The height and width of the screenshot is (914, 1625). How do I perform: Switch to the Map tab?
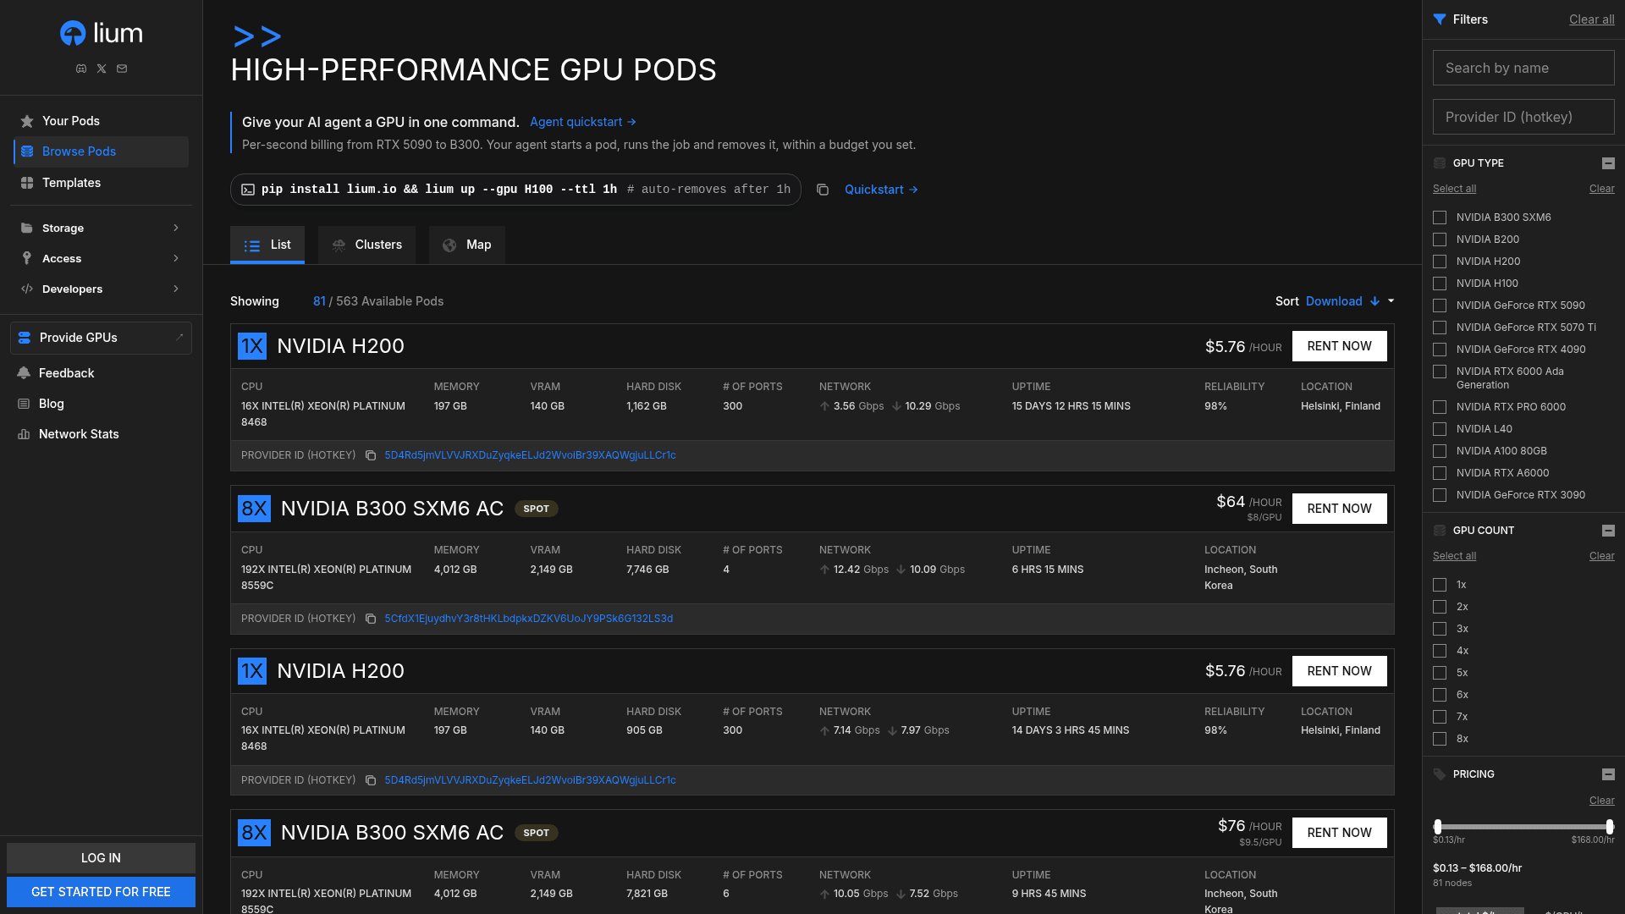coord(466,245)
